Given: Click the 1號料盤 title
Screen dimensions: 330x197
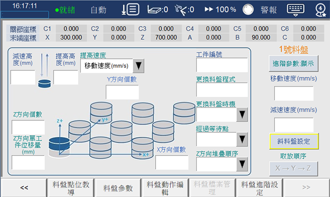Looking at the screenshot, I should [x=293, y=50].
